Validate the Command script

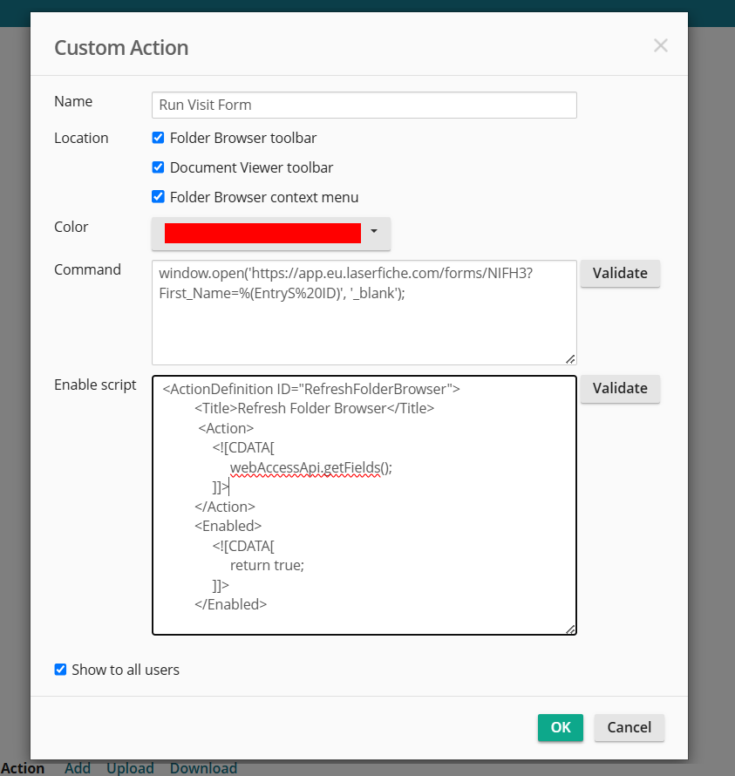(620, 273)
